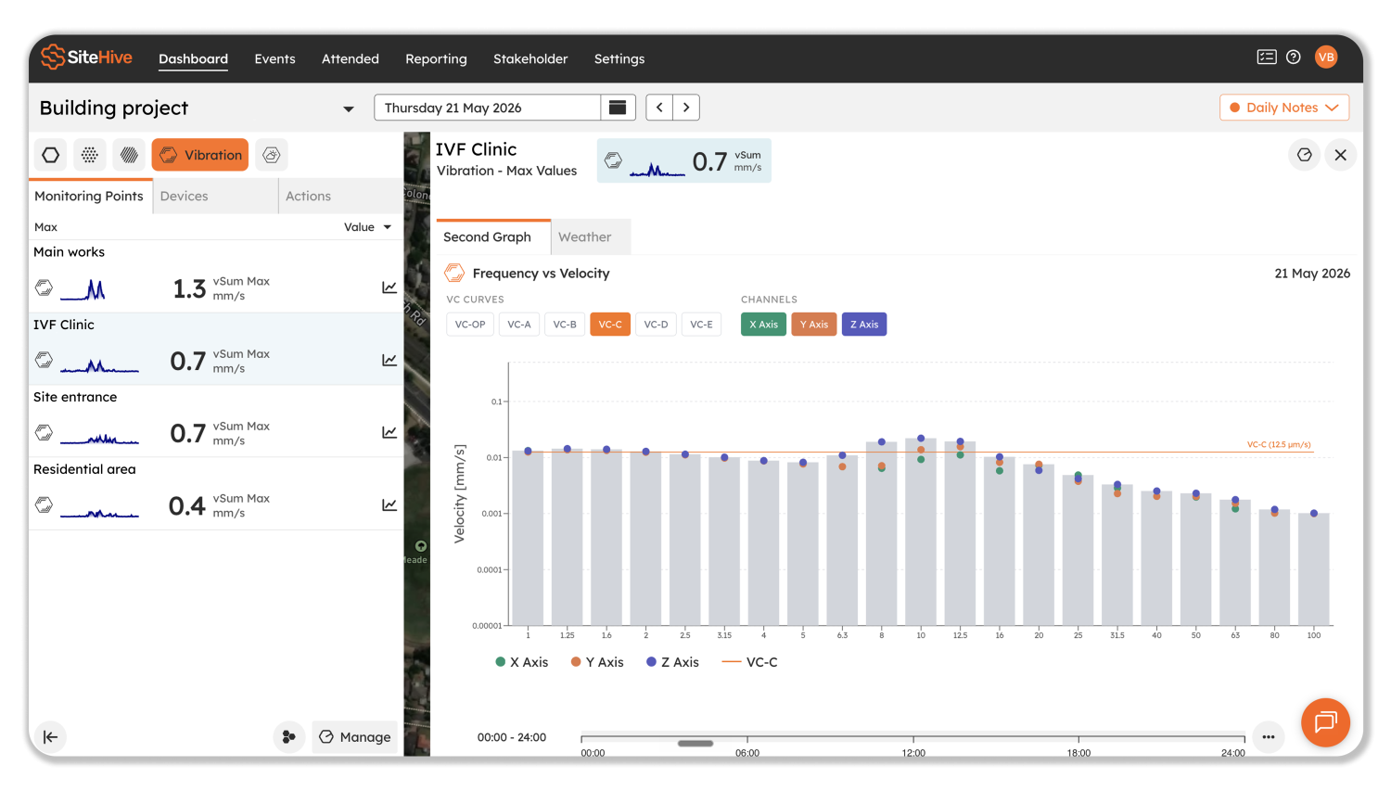Open the three-dot options near timeline
1391x791 pixels.
coord(1269,737)
